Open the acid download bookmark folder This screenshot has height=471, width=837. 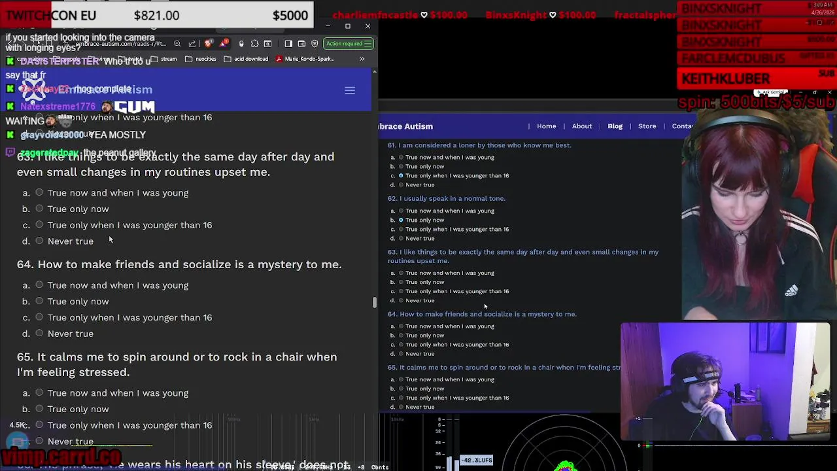pos(246,59)
